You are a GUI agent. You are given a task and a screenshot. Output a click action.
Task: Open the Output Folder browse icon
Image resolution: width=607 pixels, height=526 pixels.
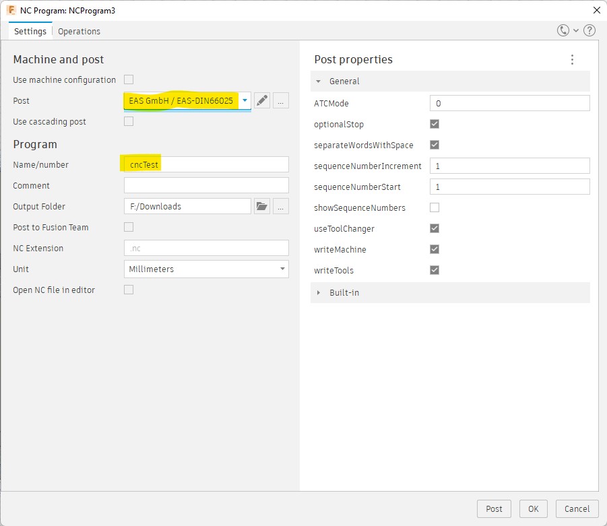coord(262,207)
